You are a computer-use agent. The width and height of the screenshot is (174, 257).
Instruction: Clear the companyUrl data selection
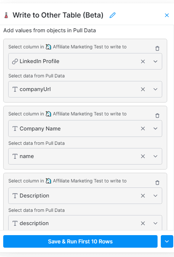point(143,89)
